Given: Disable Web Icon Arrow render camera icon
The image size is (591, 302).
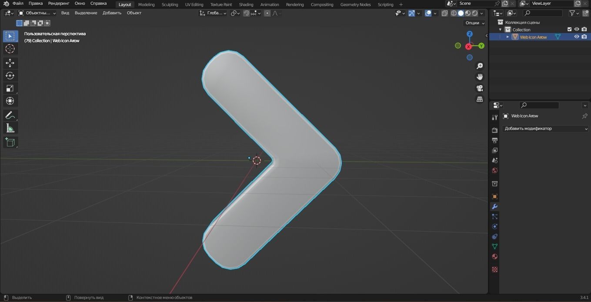Looking at the screenshot, I should click(x=584, y=37).
